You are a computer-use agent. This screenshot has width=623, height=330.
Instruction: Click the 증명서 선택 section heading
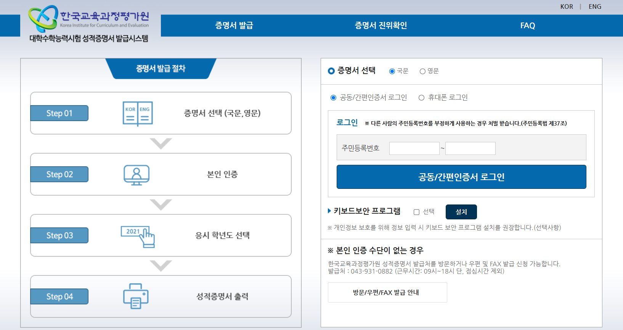click(356, 71)
